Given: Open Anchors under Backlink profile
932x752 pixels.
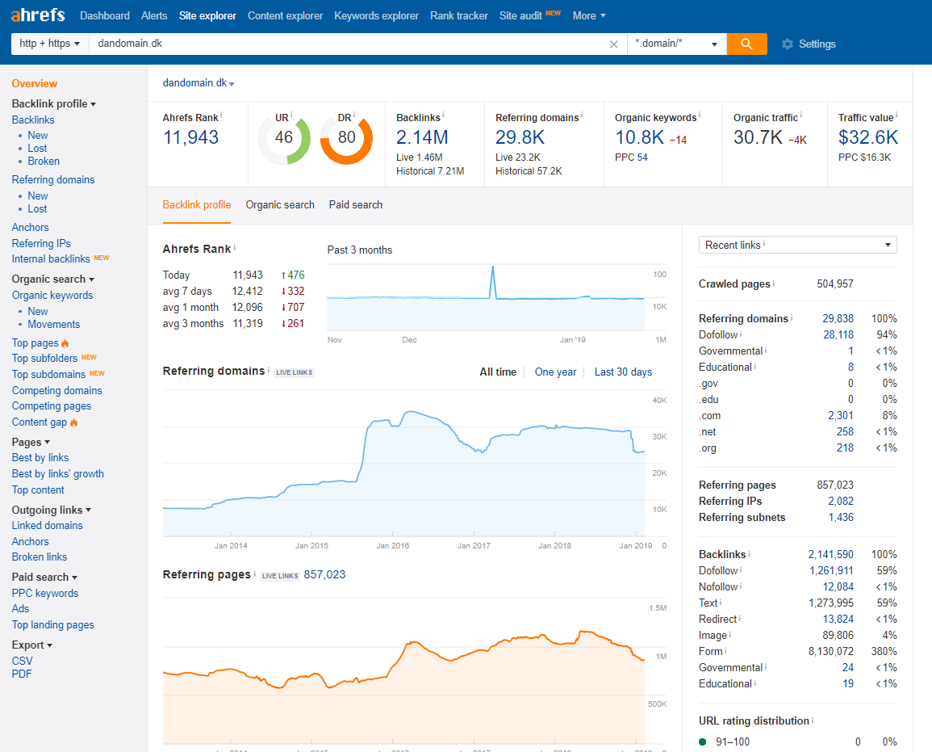Looking at the screenshot, I should (31, 227).
